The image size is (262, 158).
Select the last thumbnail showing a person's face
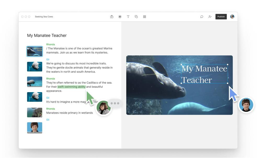point(35,127)
